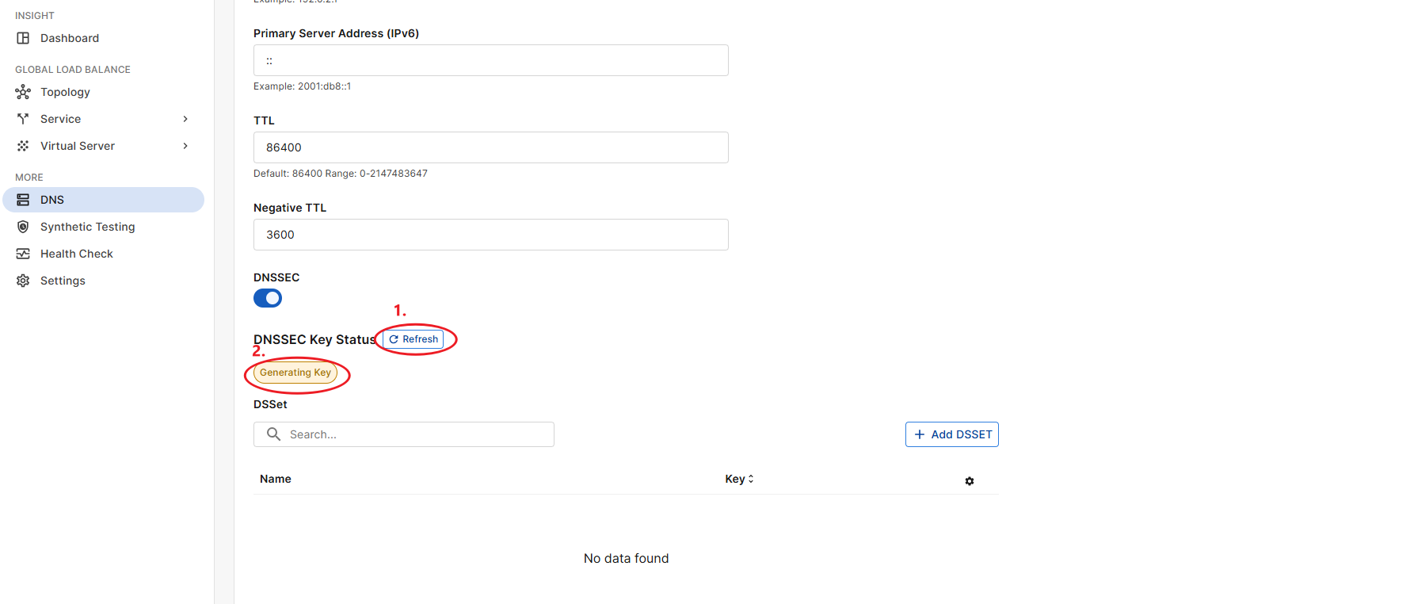Disable the DNSSEC toggle switch
Viewport: 1410px width, 604px height.
(268, 298)
